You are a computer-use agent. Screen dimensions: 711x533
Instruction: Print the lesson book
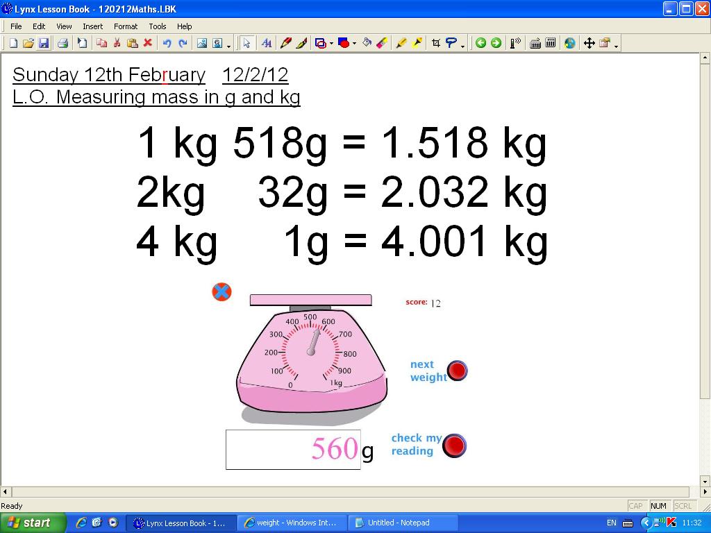(x=63, y=43)
